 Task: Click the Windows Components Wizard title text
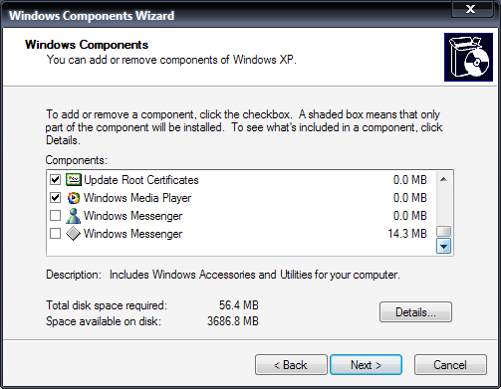tap(92, 16)
